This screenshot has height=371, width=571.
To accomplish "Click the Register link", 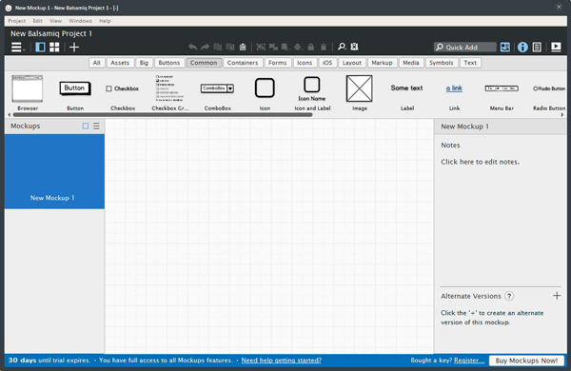I will coord(469,361).
